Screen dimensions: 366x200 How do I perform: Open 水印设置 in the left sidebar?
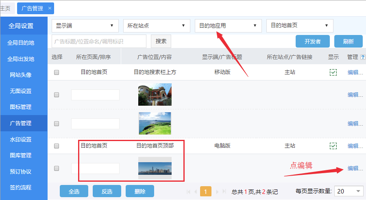pos(21,139)
